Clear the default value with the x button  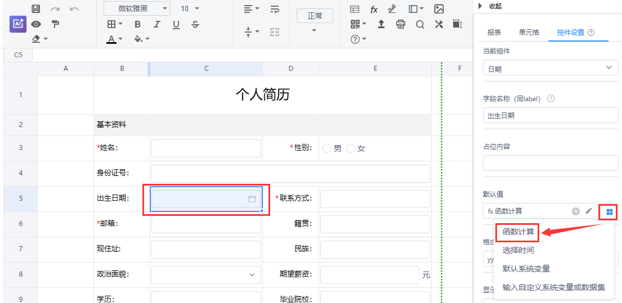[x=576, y=211]
